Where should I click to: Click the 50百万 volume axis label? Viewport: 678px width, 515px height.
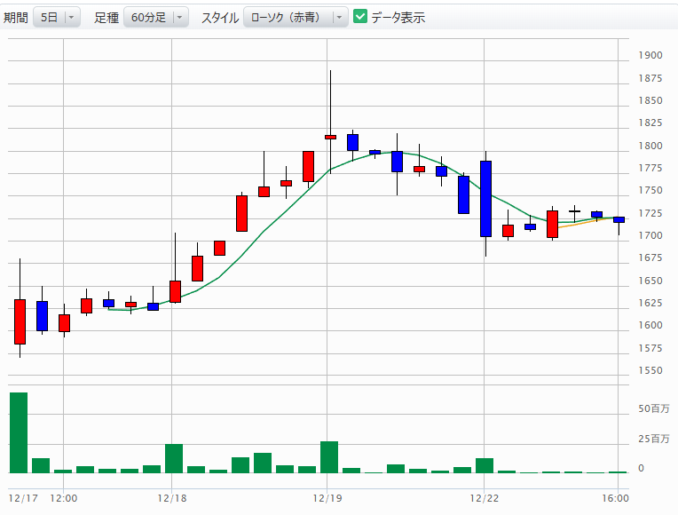tap(654, 408)
